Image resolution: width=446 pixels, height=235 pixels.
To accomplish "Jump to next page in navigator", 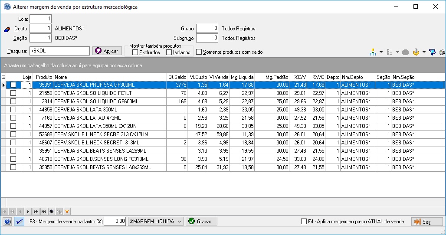I will tap(36, 212).
